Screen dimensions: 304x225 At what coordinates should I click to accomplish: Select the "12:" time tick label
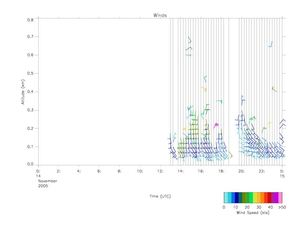[x=160, y=171]
